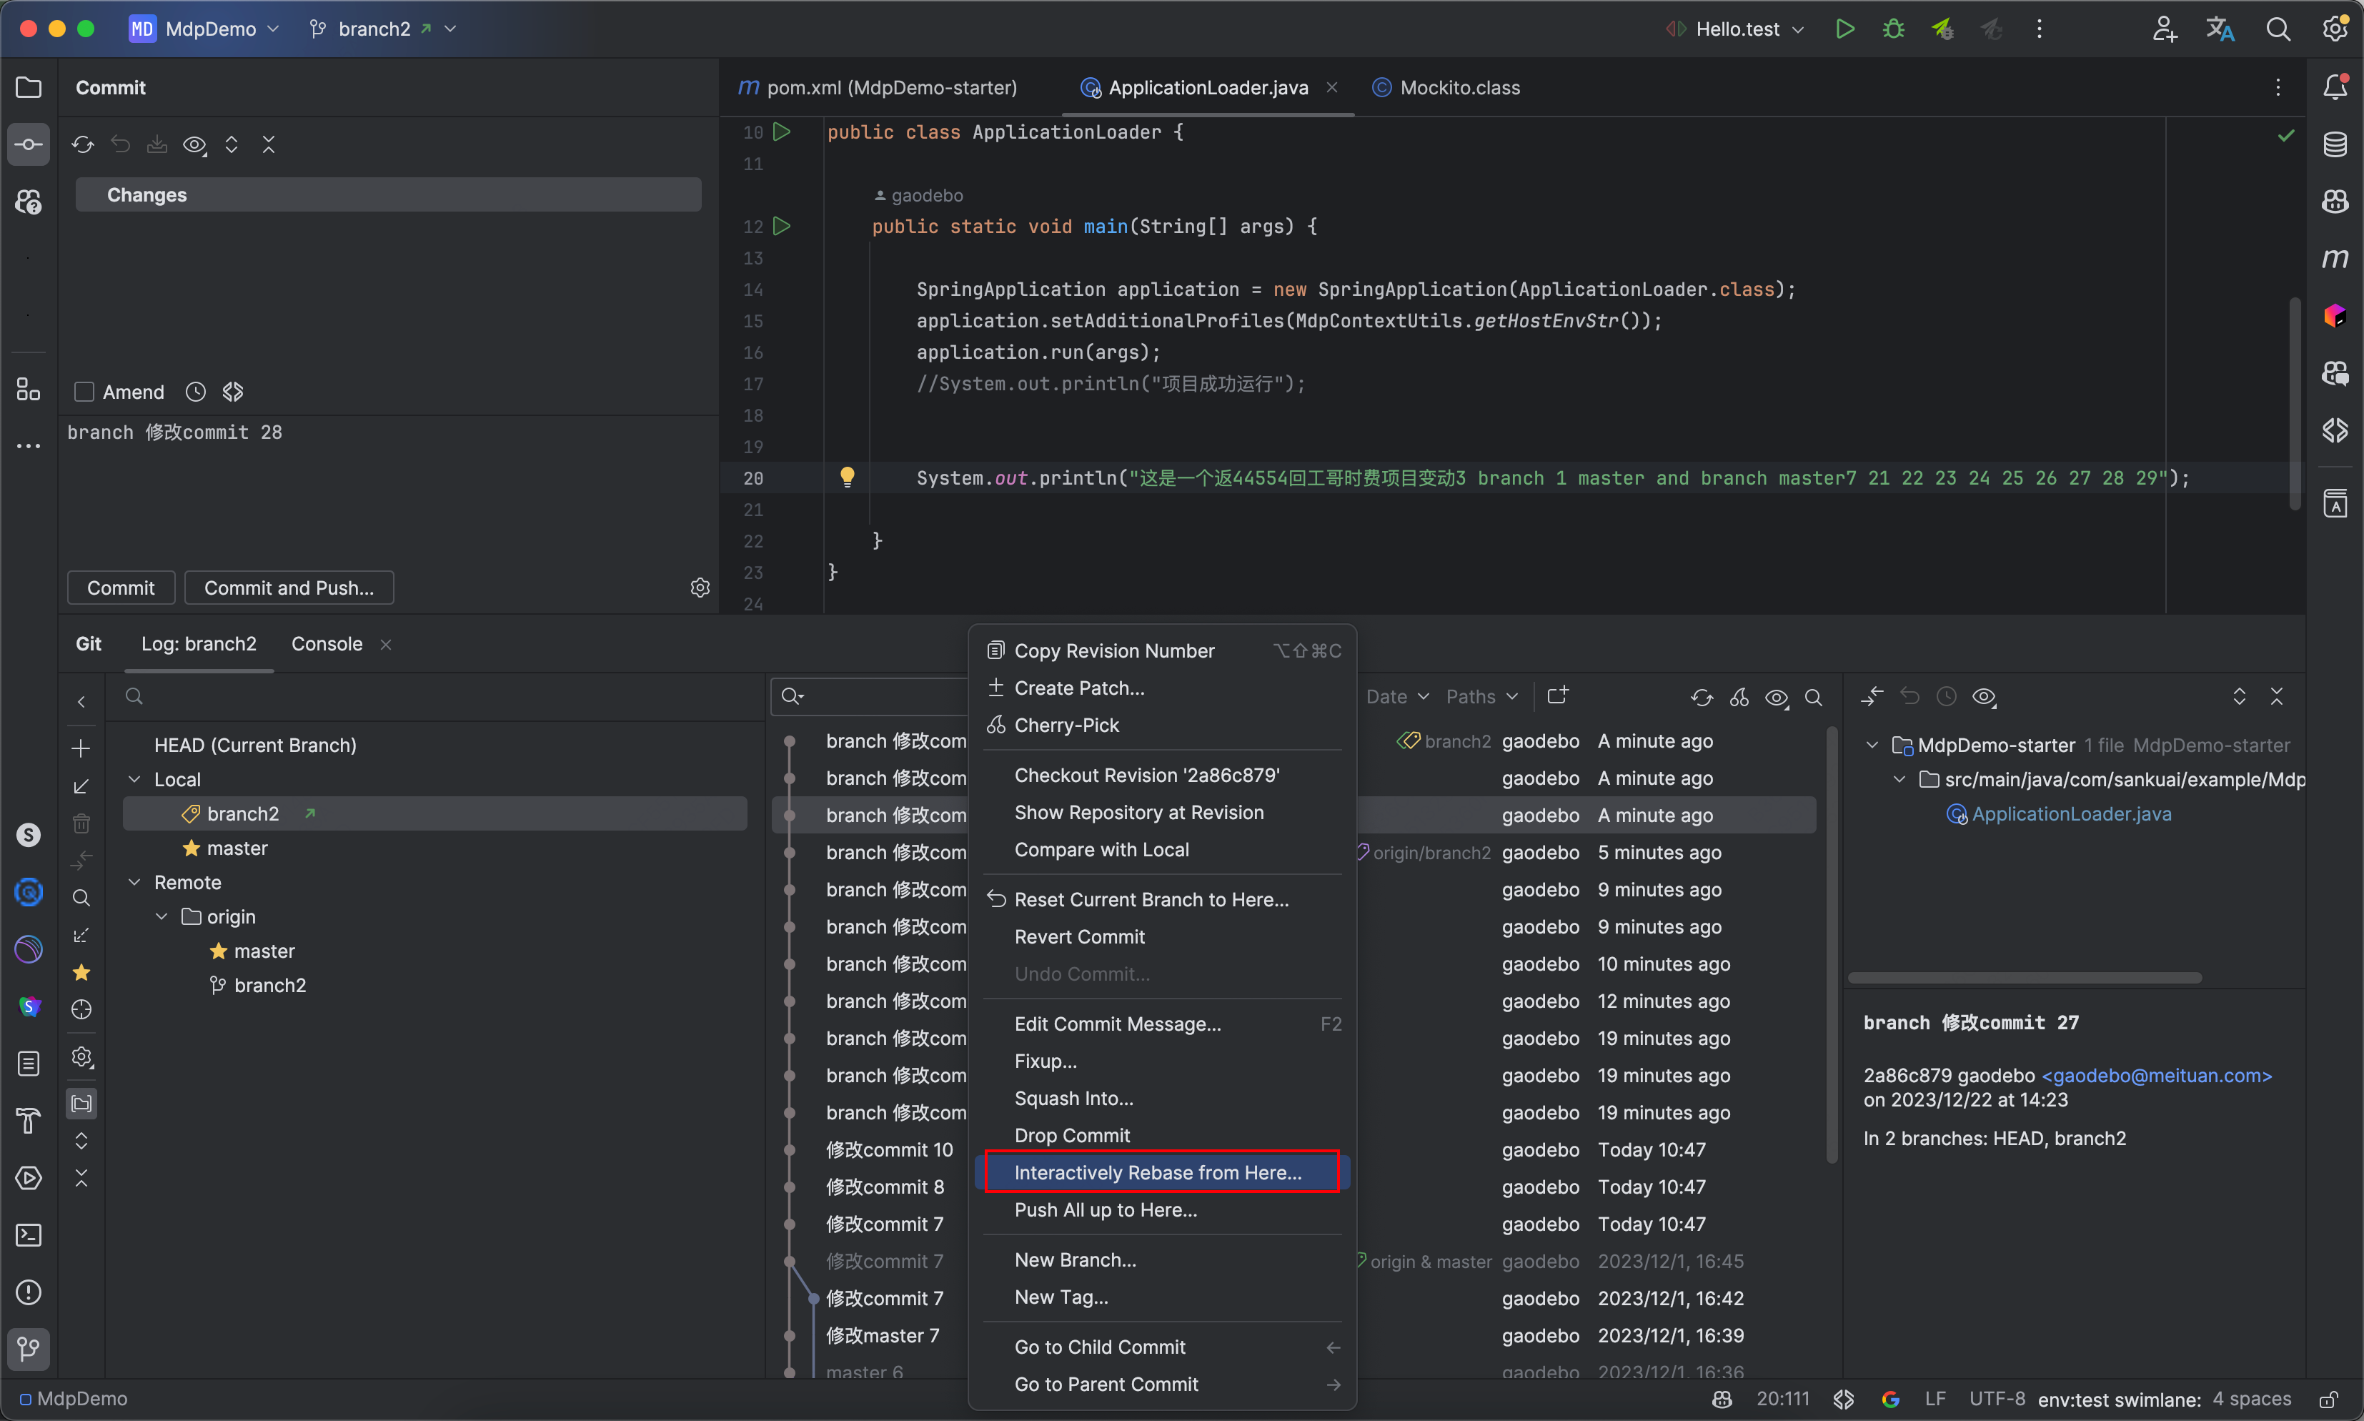The height and width of the screenshot is (1421, 2364).
Task: Open Code With Me icon in title bar
Action: pyautogui.click(x=2165, y=29)
